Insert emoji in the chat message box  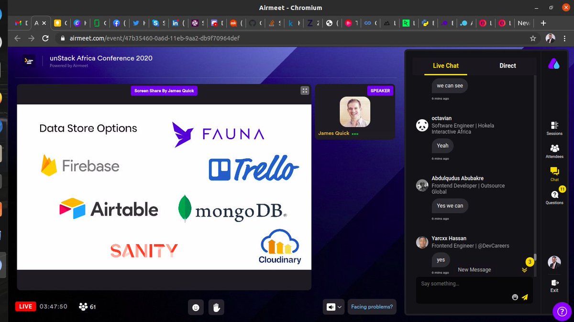point(515,297)
